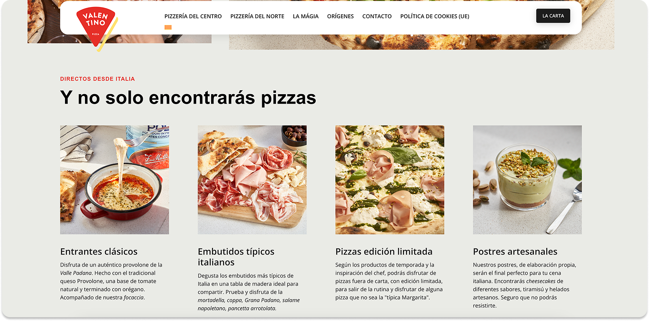The height and width of the screenshot is (321, 649).
Task: Click the Valentino Pizza logo
Action: coord(97,29)
